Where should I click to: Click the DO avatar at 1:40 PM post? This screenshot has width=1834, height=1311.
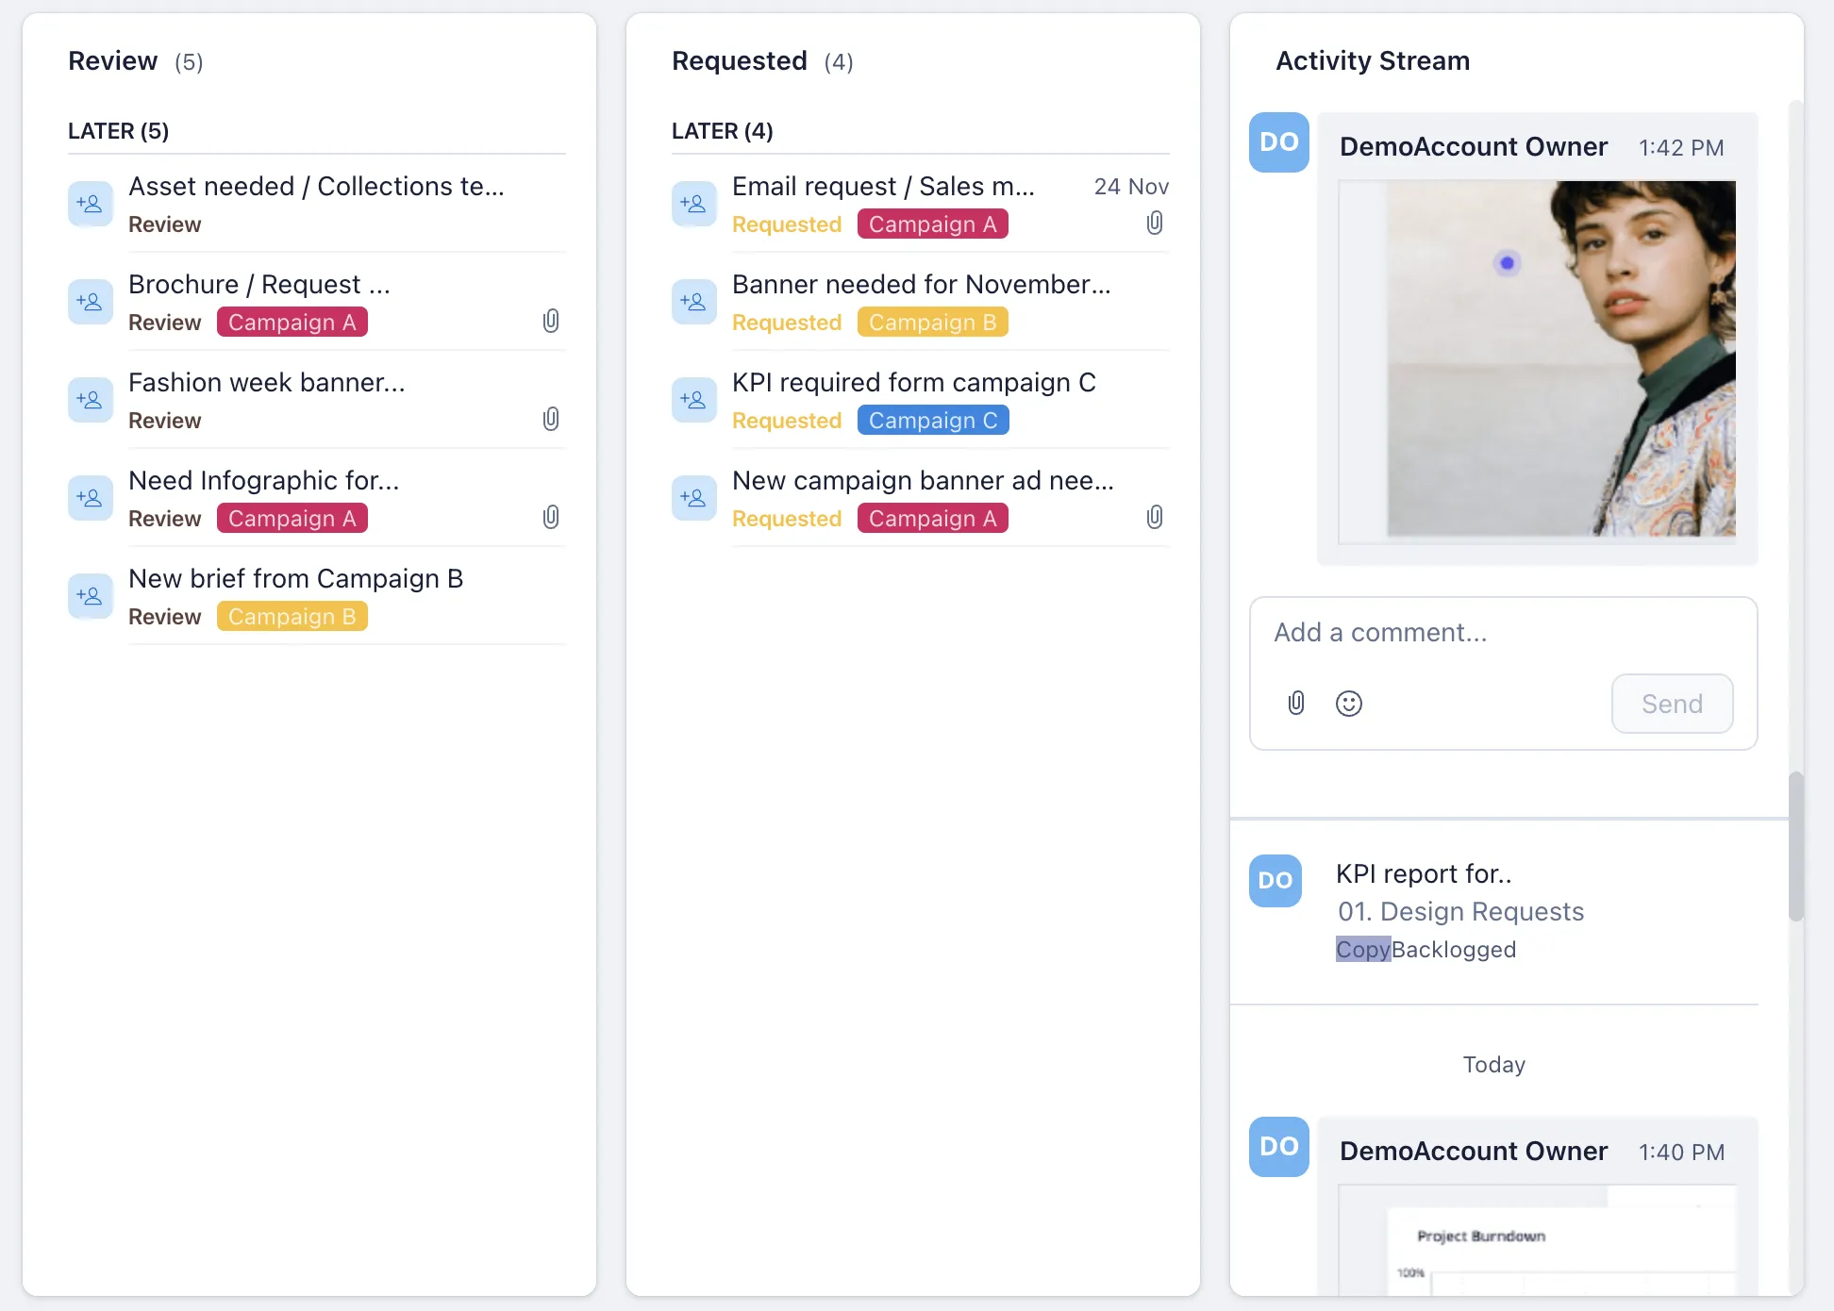pos(1279,1147)
